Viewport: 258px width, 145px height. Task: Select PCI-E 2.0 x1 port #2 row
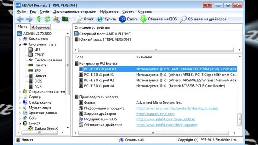point(158,80)
